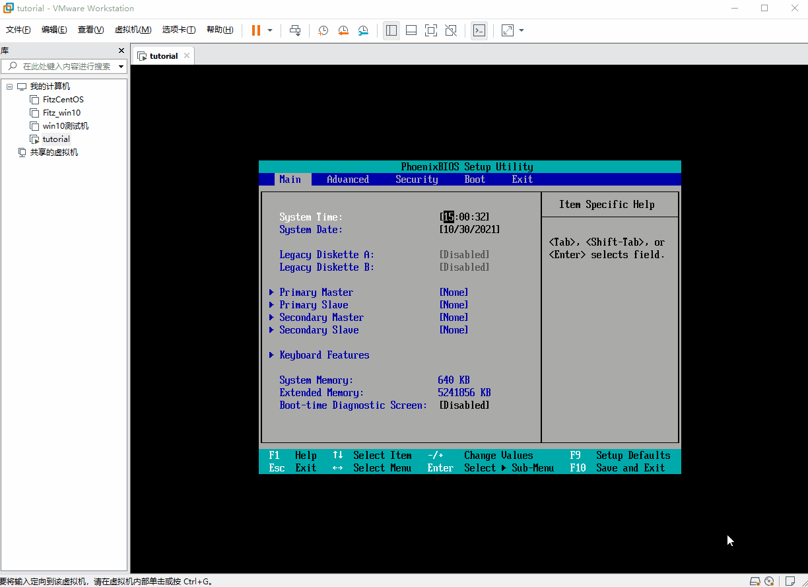Select FitzCentOS in the library tree

[x=63, y=100]
